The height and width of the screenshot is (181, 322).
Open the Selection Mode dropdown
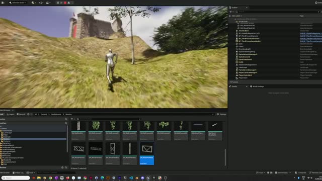[x=18, y=3]
